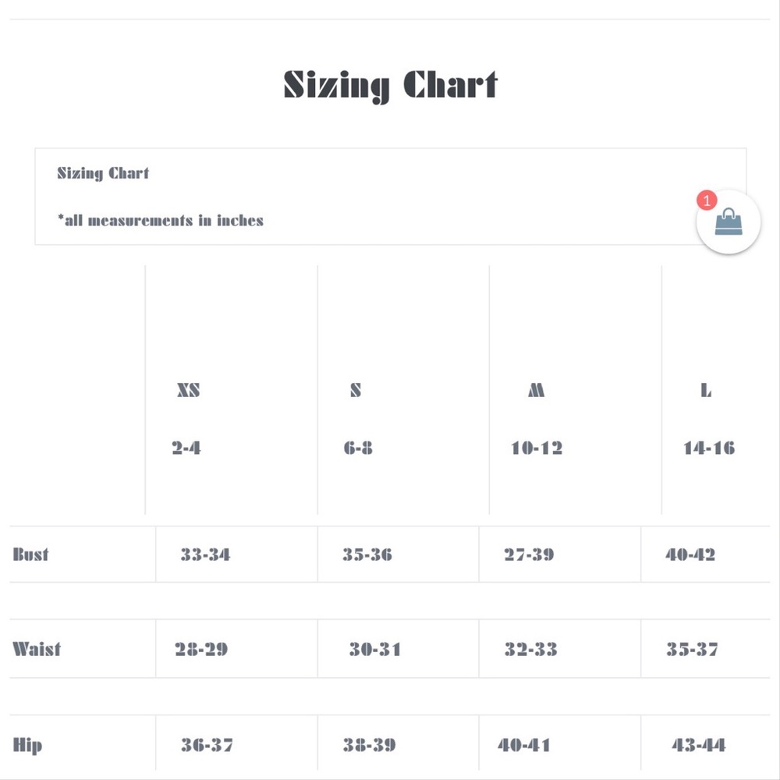780x780 pixels.
Task: Select the M size column header
Action: [536, 390]
